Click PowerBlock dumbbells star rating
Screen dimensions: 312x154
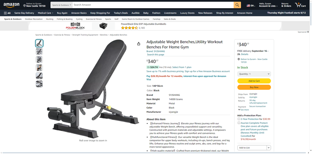129,28
